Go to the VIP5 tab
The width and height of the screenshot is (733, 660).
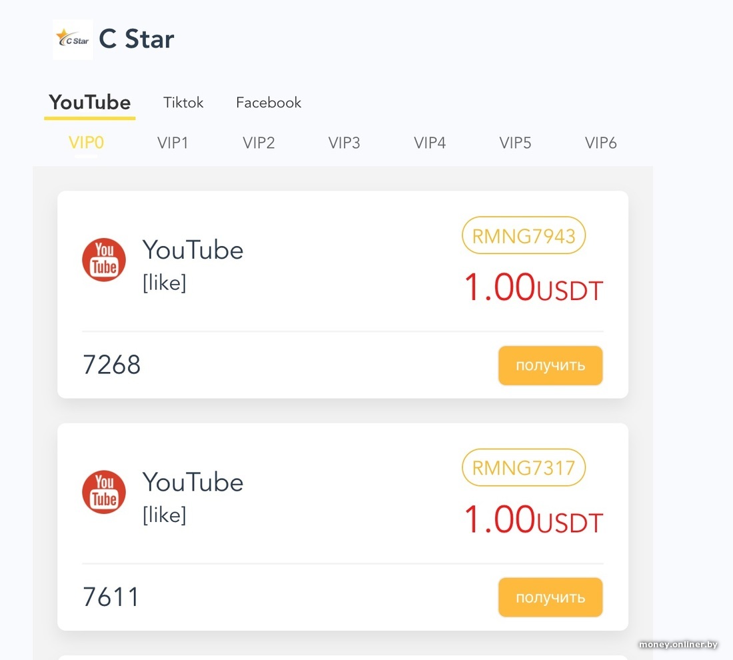[x=515, y=143]
